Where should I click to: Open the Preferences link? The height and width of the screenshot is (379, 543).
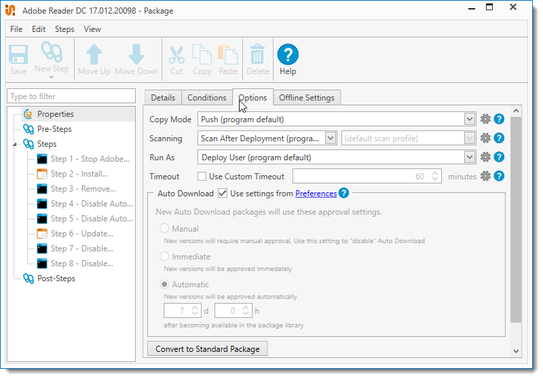(x=316, y=194)
